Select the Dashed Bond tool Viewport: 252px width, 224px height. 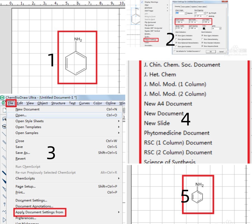click(x=4, y=150)
